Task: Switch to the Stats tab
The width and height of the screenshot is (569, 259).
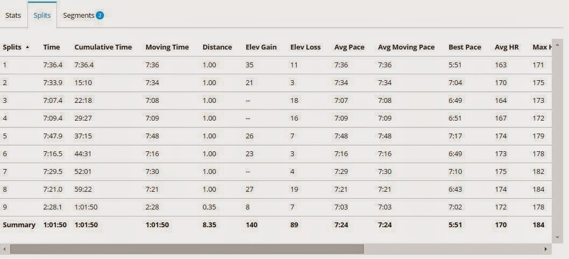Action: pyautogui.click(x=13, y=16)
